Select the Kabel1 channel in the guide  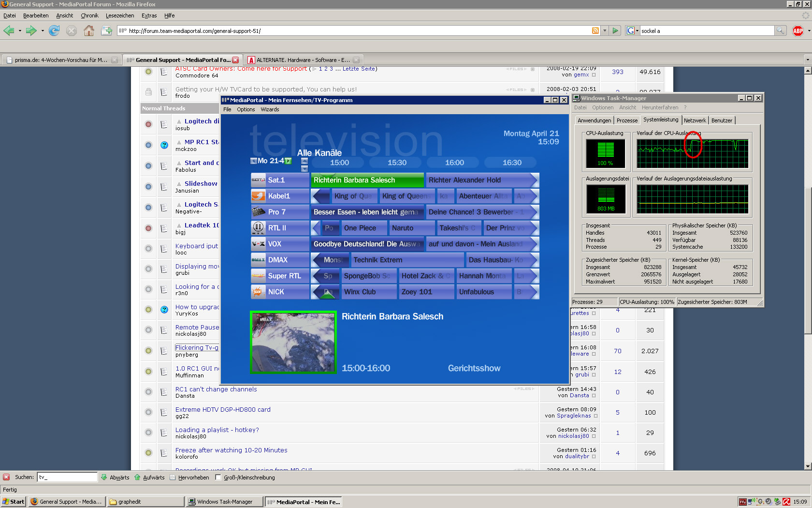(280, 196)
